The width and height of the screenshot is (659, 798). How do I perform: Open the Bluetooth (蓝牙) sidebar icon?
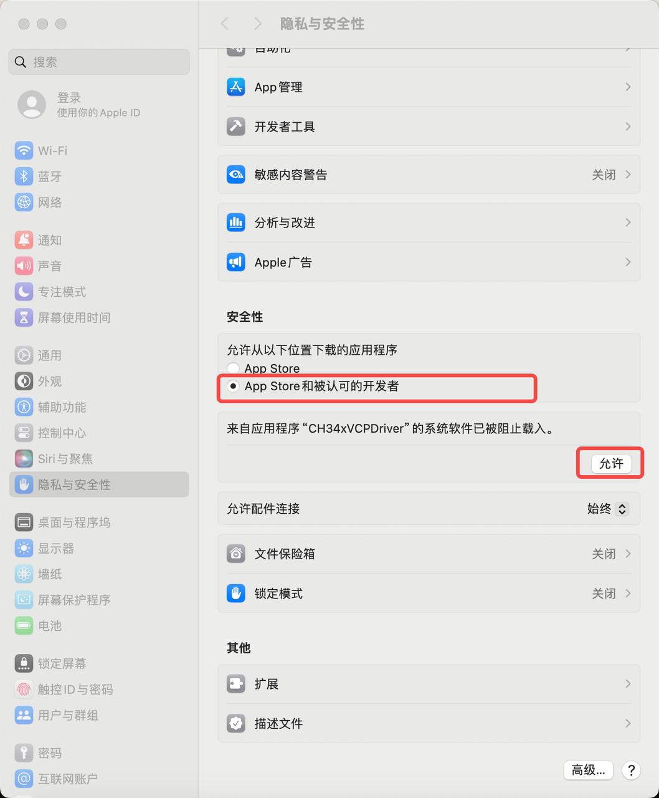pyautogui.click(x=24, y=176)
